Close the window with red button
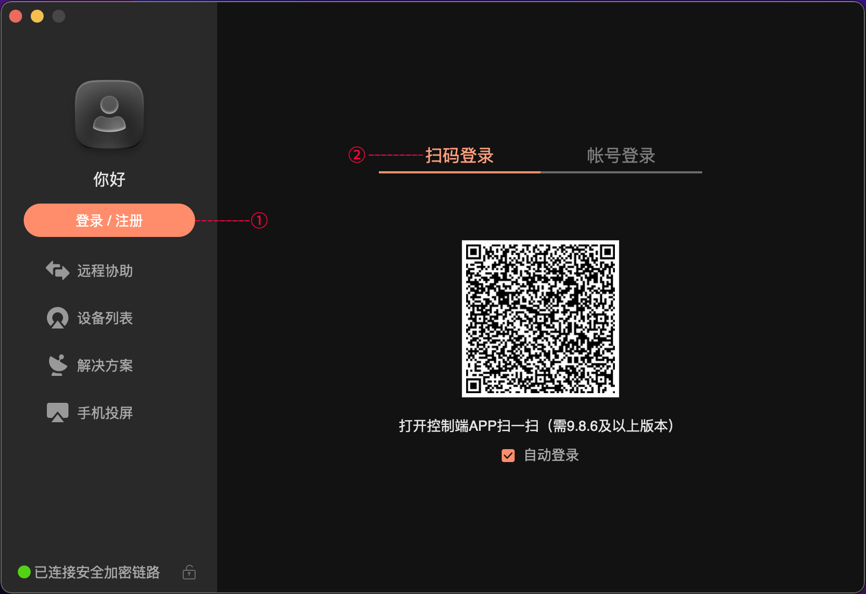This screenshot has width=866, height=594. point(16,16)
